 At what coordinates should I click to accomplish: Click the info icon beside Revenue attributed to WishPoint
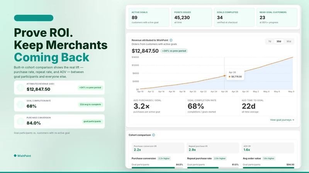[171, 40]
